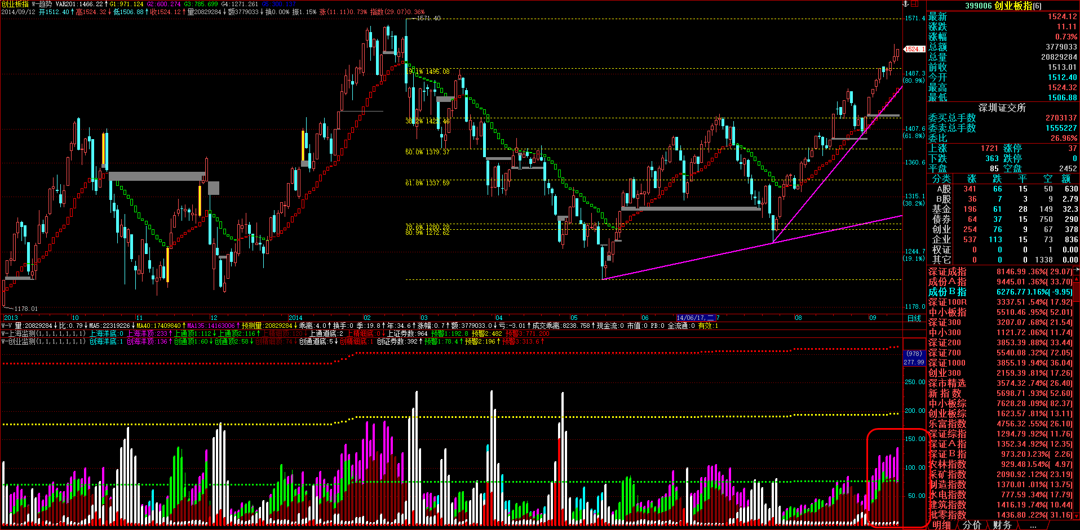The height and width of the screenshot is (530, 1080).
Task: Open the 财务 financial tab
Action: [x=1002, y=525]
